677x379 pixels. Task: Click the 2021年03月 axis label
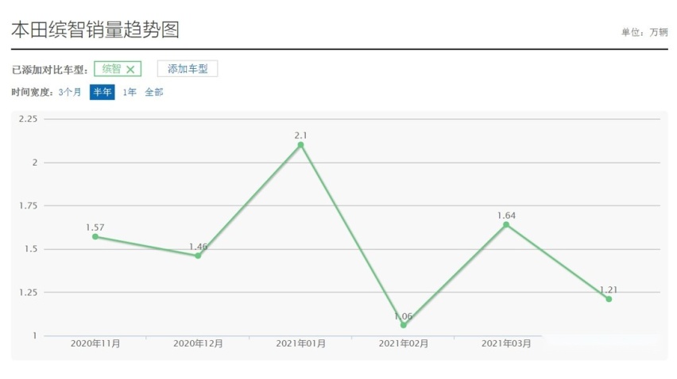tap(506, 343)
